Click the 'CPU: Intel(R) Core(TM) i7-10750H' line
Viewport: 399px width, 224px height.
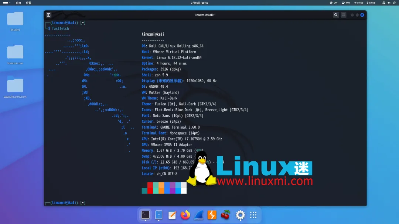point(182,139)
